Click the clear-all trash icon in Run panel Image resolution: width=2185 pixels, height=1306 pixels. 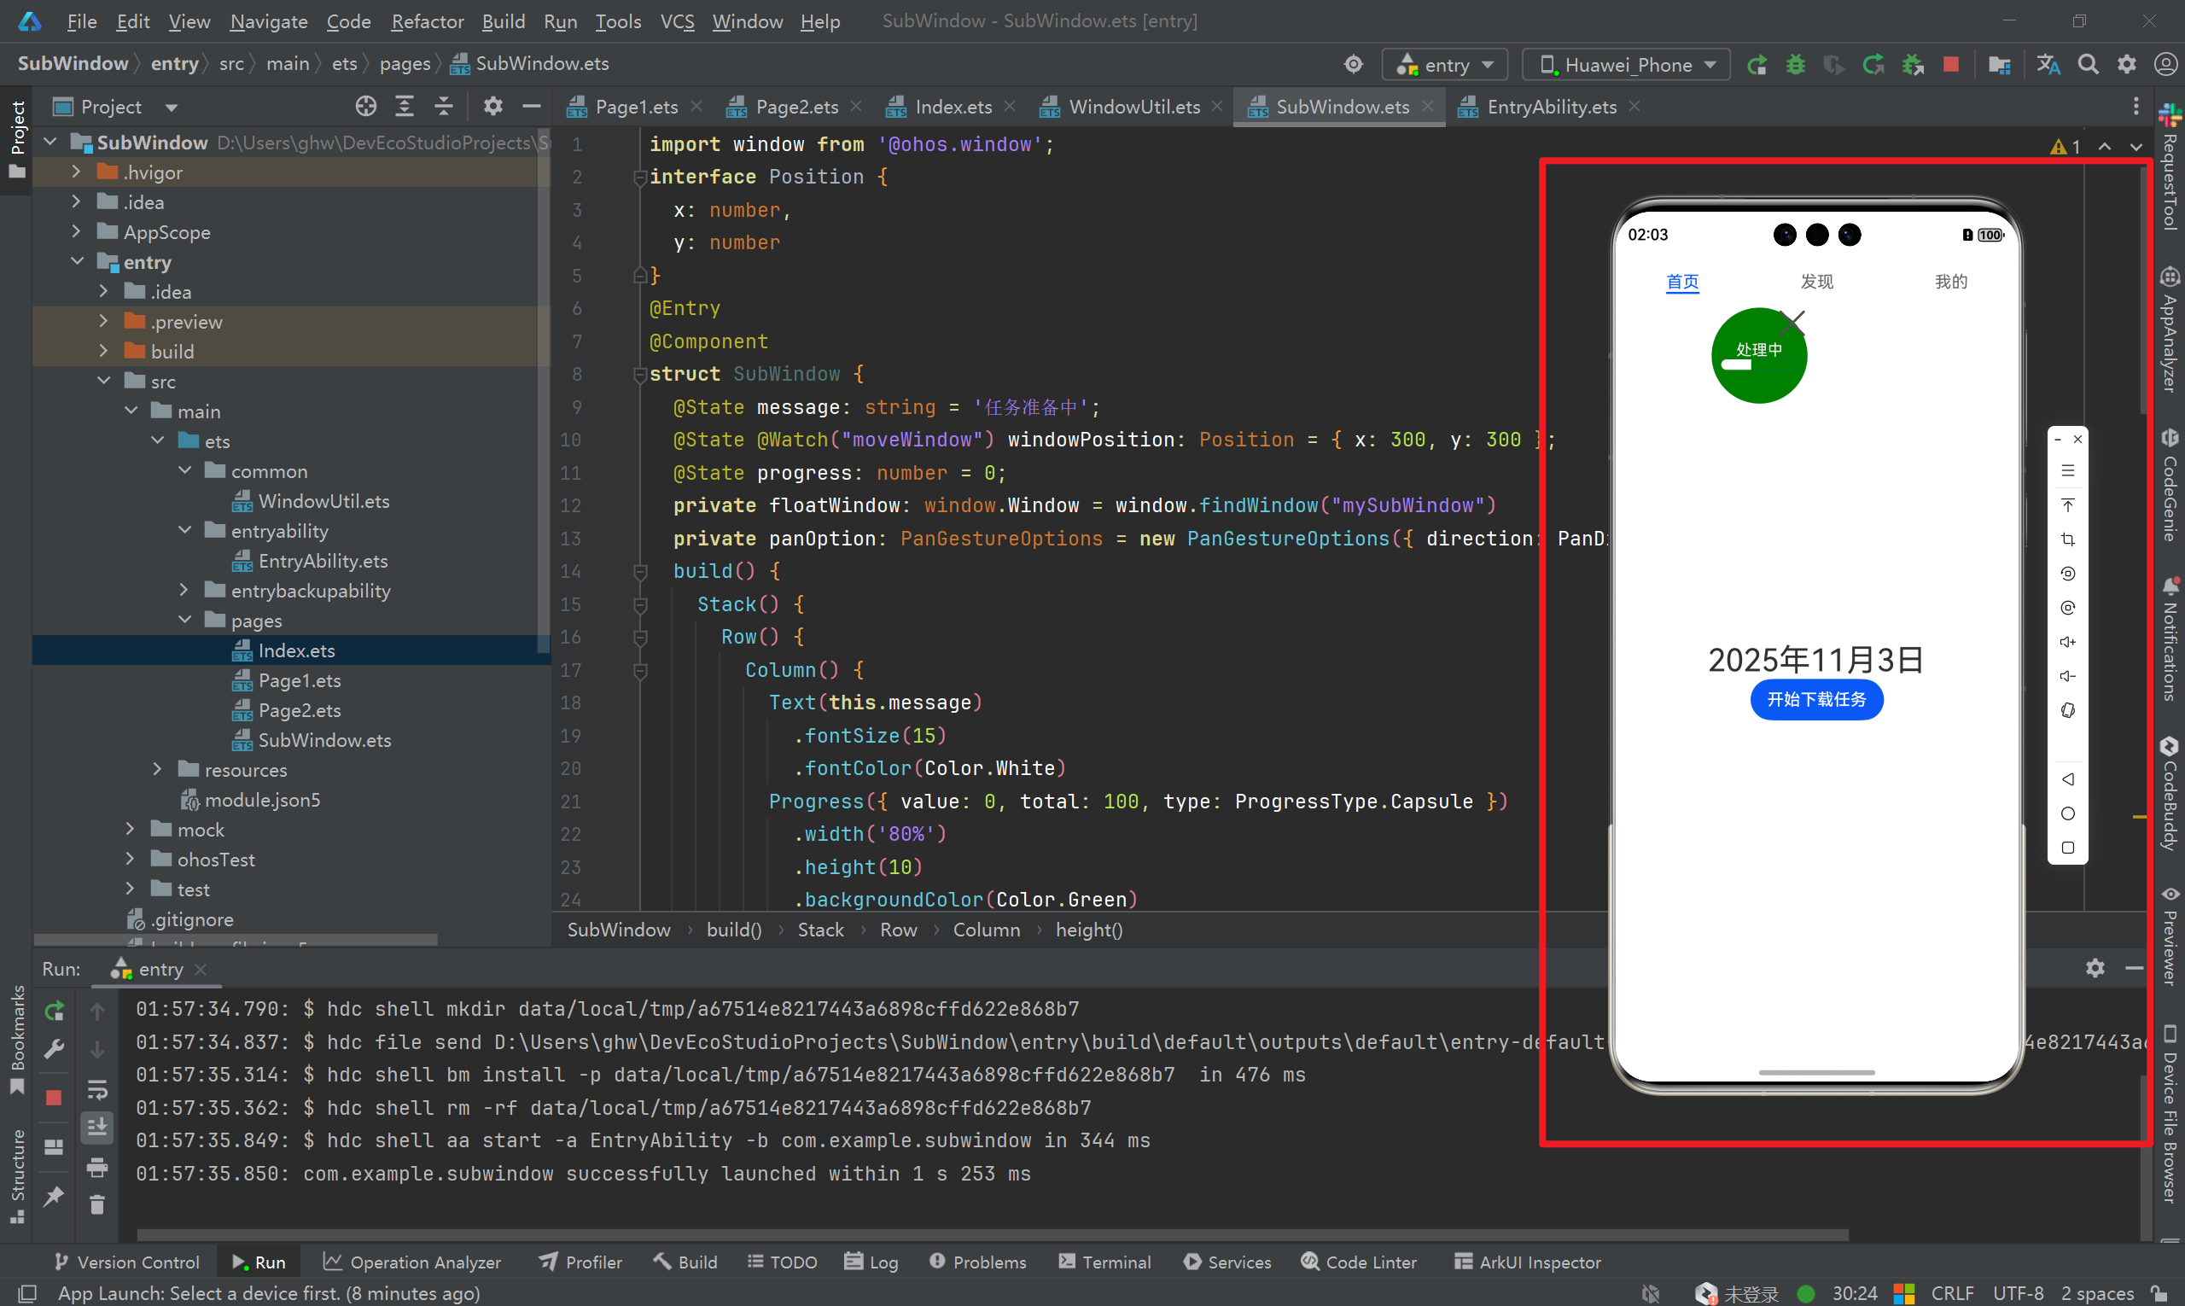click(x=97, y=1204)
